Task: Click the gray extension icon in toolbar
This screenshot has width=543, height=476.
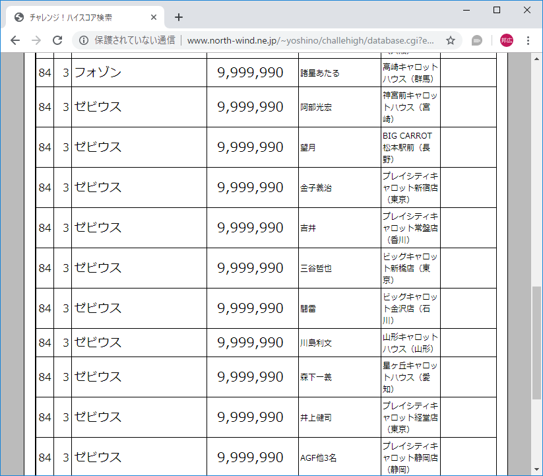Action: (x=477, y=40)
